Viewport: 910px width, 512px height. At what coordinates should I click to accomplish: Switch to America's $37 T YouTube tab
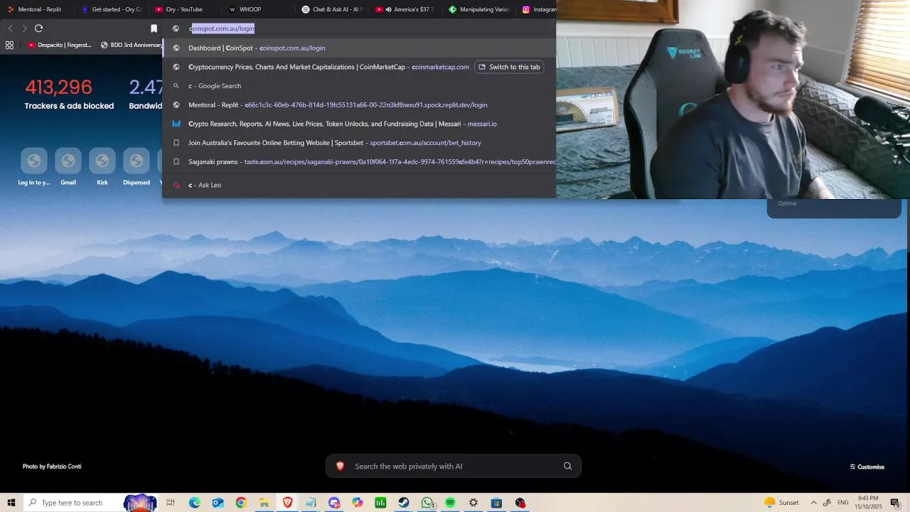(406, 9)
